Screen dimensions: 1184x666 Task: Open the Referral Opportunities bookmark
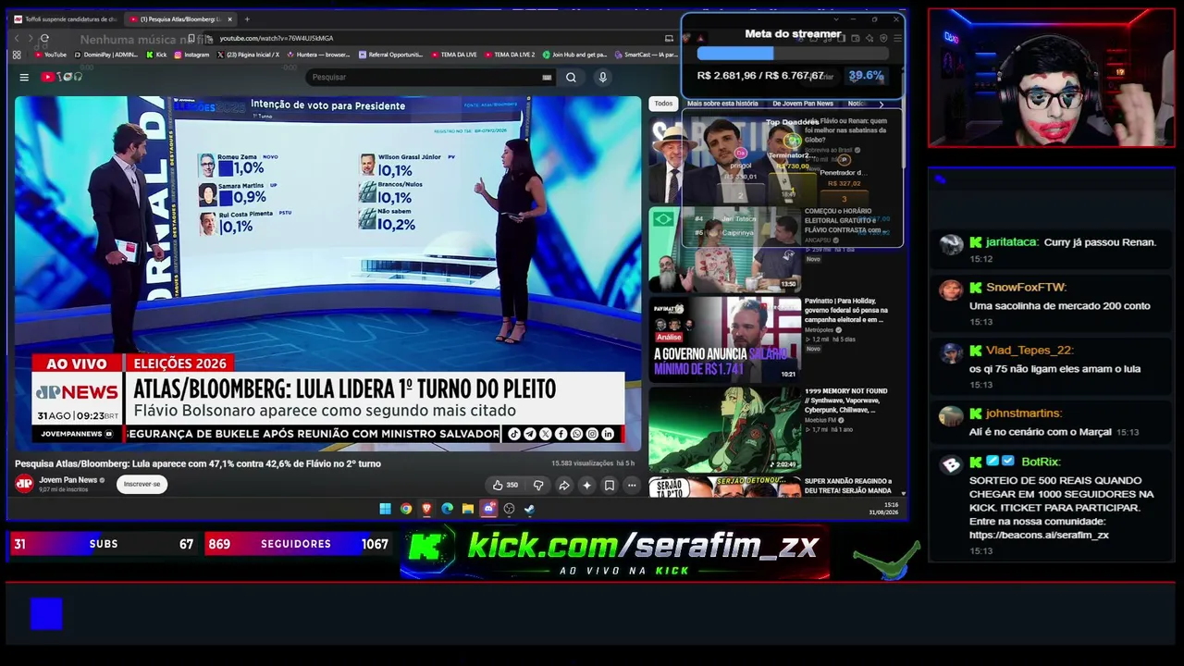pos(390,55)
